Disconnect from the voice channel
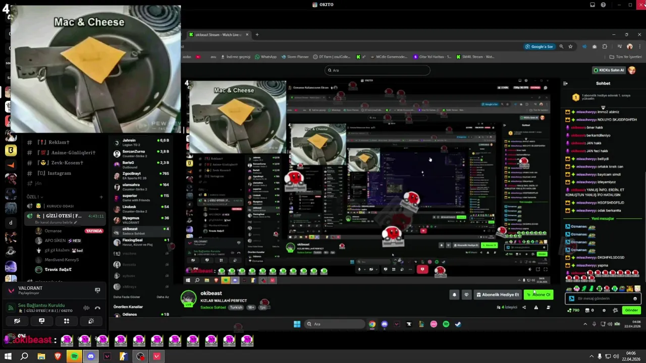The width and height of the screenshot is (646, 363). pyautogui.click(x=97, y=308)
